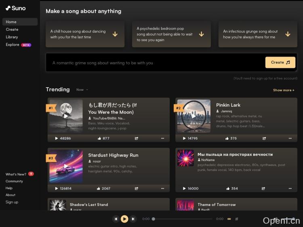Viewport: 303px width, 227px height.
Task: Share the If You Were the Moon song
Action: [137, 138]
